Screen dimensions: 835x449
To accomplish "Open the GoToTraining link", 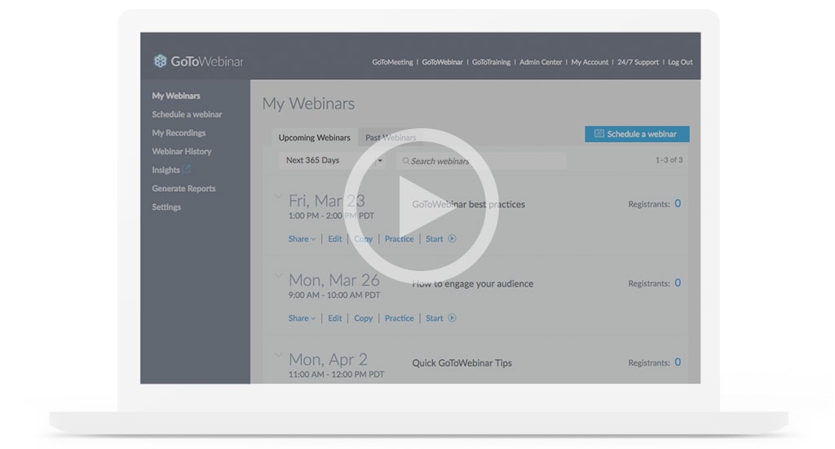I will click(x=491, y=62).
